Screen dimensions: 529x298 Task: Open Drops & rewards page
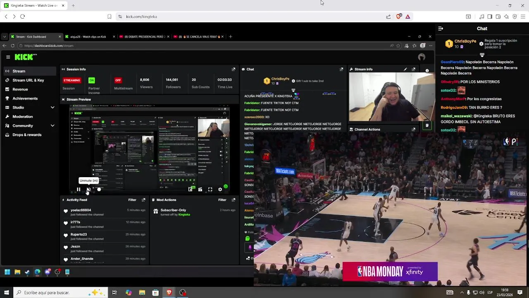click(29, 135)
